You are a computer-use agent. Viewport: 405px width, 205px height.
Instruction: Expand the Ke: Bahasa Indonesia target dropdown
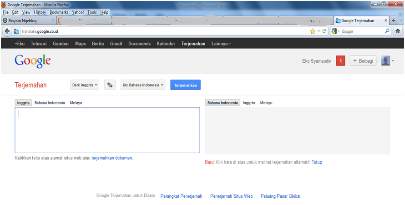[x=143, y=85]
